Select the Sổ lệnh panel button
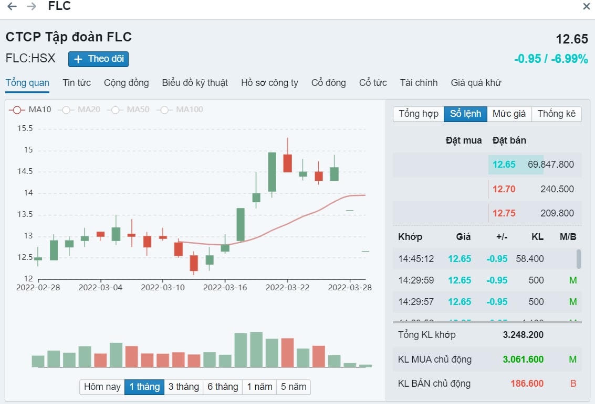This screenshot has height=404, width=595. [465, 114]
